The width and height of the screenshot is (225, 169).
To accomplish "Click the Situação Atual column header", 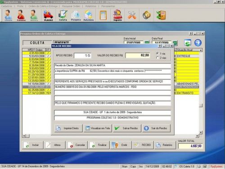I will [x=188, y=50].
